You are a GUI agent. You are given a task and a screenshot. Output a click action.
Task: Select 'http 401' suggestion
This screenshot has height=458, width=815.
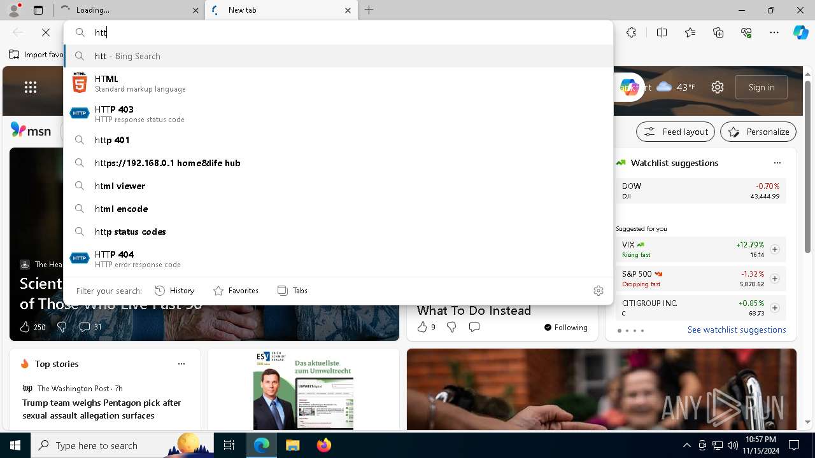point(338,140)
